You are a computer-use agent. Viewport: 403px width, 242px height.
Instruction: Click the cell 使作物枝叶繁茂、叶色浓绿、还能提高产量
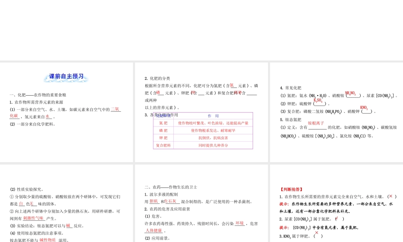[x=213, y=123]
